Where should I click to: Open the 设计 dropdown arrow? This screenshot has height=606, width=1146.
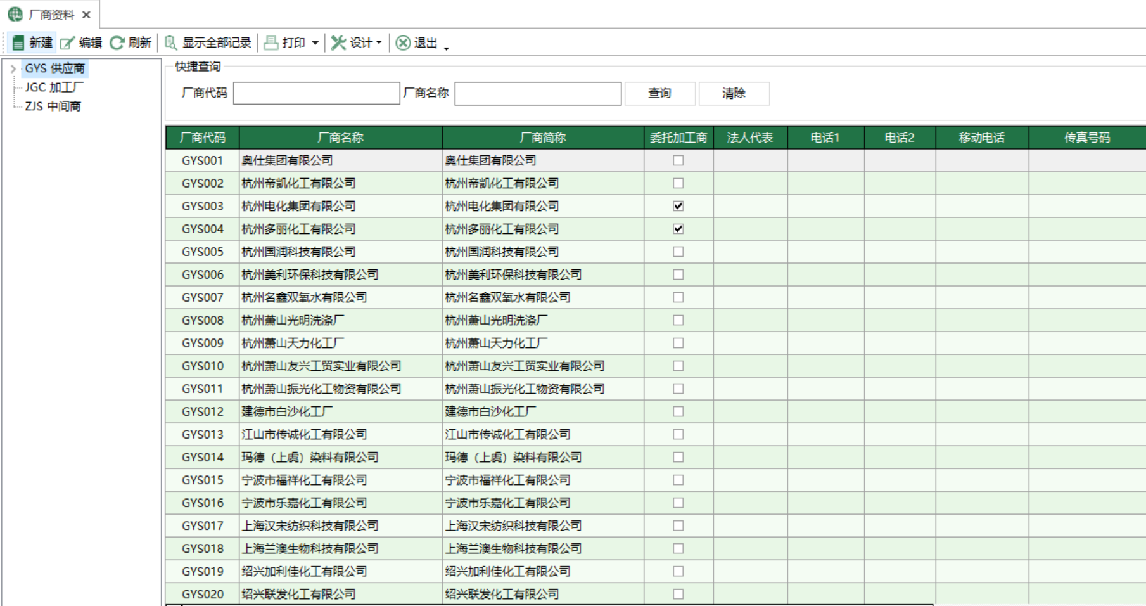[x=379, y=42]
